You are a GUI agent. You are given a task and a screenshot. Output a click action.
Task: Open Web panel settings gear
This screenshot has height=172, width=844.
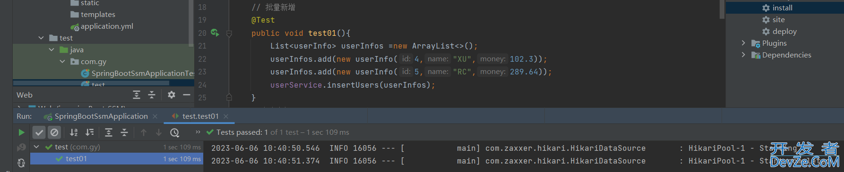tap(172, 95)
